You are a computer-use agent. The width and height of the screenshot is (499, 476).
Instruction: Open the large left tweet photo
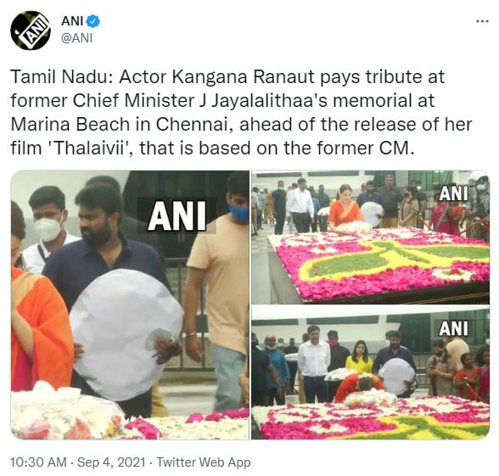[130, 305]
